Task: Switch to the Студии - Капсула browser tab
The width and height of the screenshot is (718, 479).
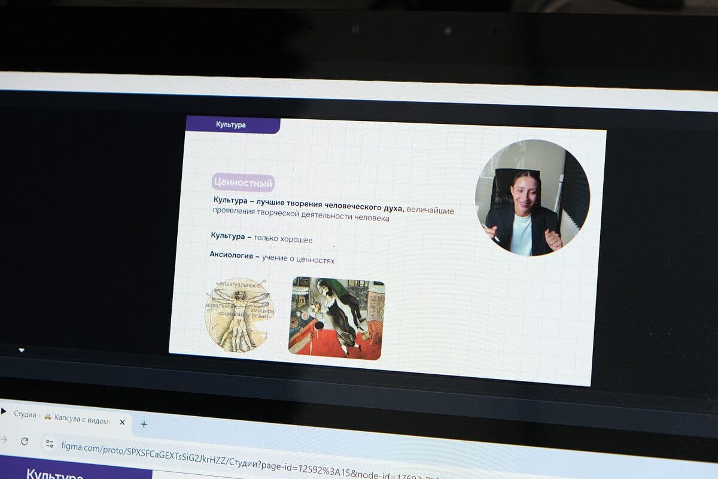Action: point(65,418)
